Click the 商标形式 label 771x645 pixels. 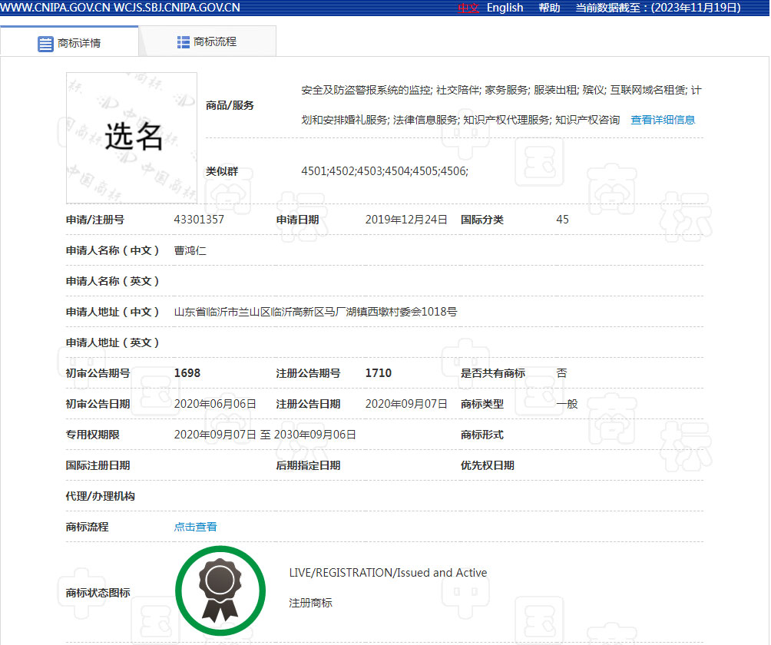[482, 435]
